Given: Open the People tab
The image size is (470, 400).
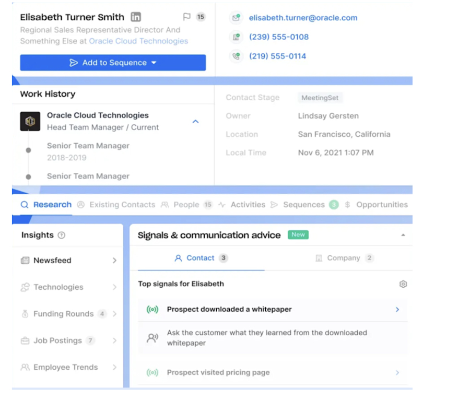Looking at the screenshot, I should tap(186, 205).
